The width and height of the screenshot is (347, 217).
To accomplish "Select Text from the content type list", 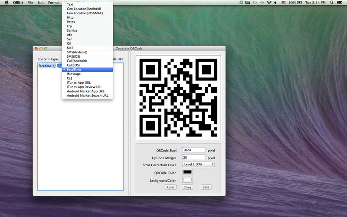I will point(70,4).
